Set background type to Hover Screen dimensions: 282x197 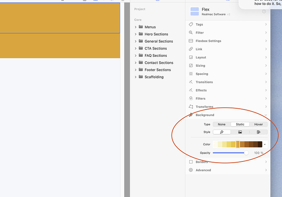tap(258, 124)
